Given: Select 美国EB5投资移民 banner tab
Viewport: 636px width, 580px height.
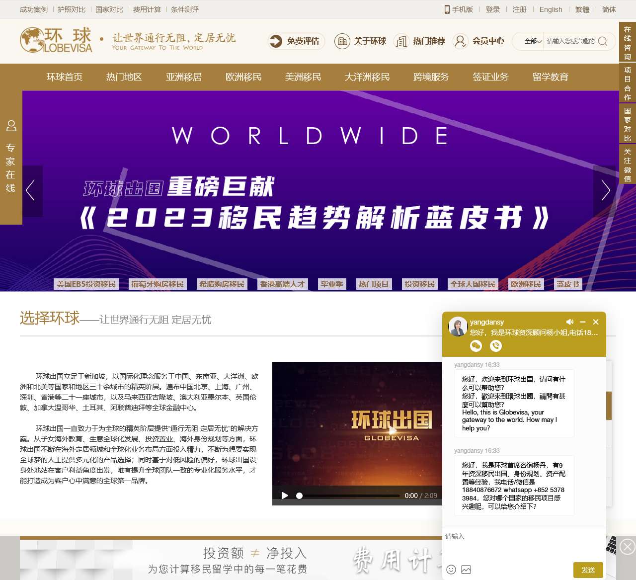Looking at the screenshot, I should [86, 284].
